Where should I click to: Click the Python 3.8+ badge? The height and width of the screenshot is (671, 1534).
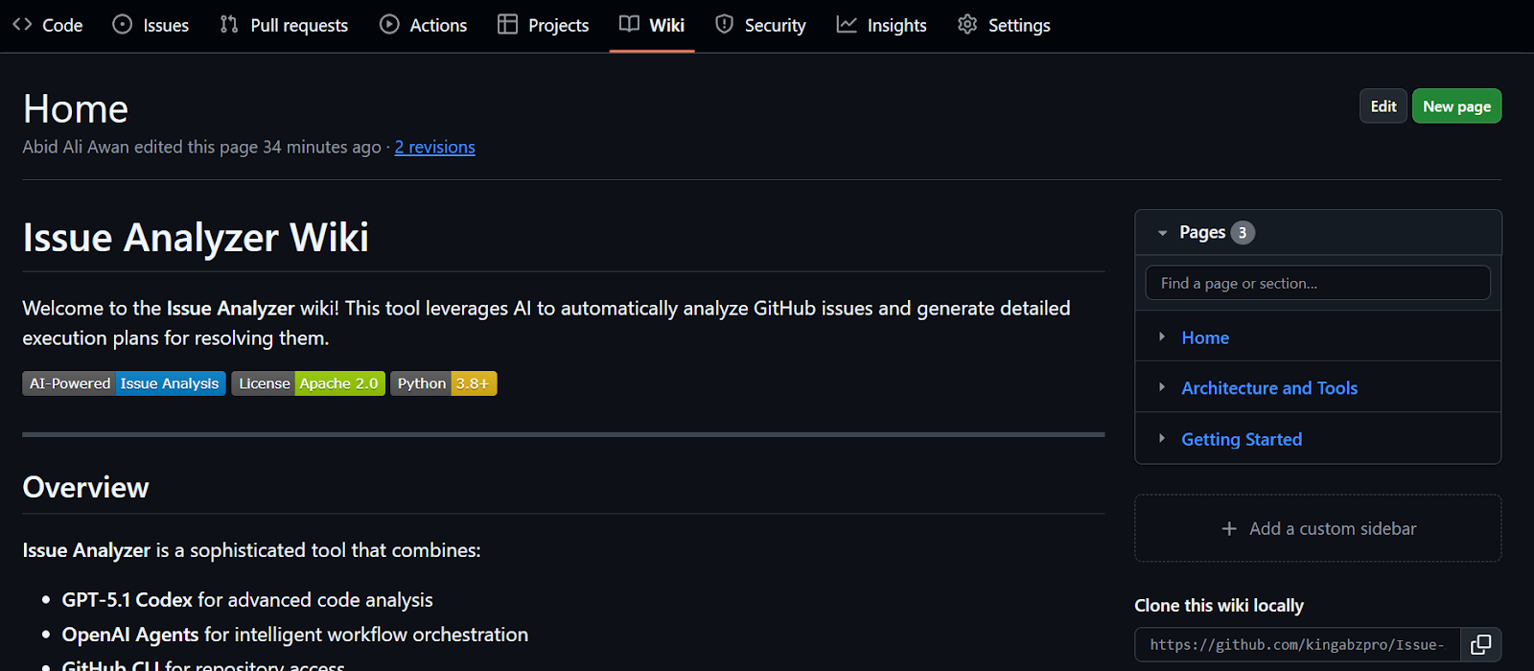(x=443, y=383)
